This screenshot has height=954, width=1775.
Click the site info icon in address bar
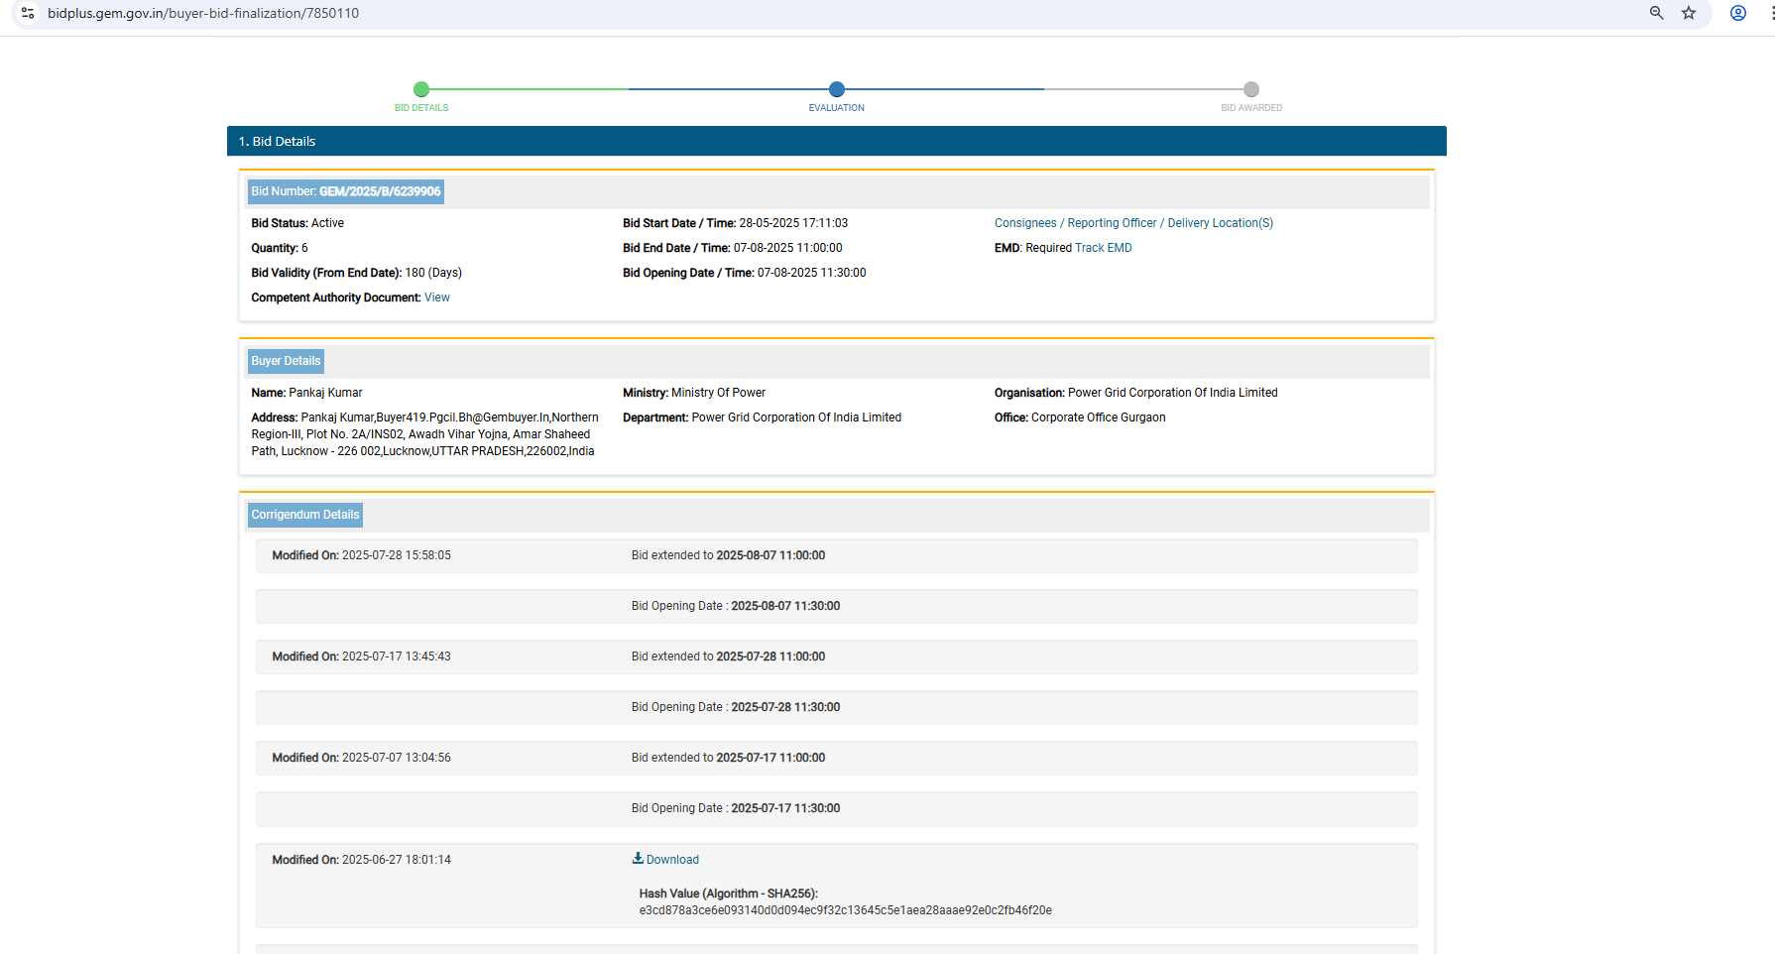[x=28, y=13]
